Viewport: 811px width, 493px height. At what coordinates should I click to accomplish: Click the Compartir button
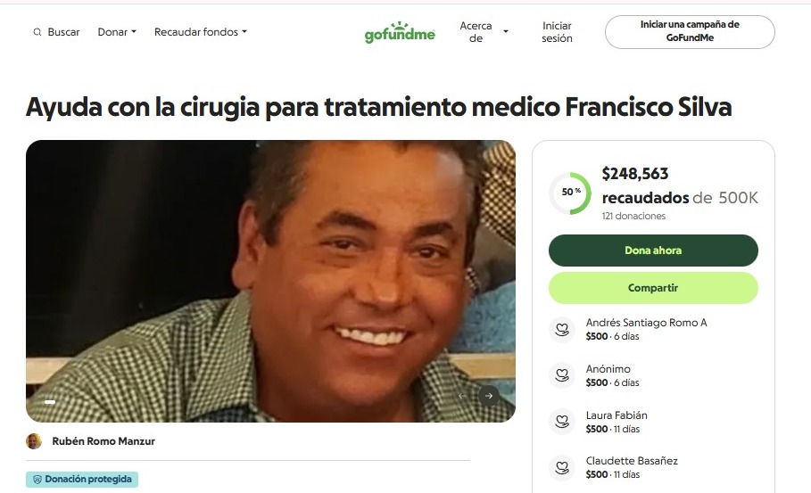pos(653,288)
